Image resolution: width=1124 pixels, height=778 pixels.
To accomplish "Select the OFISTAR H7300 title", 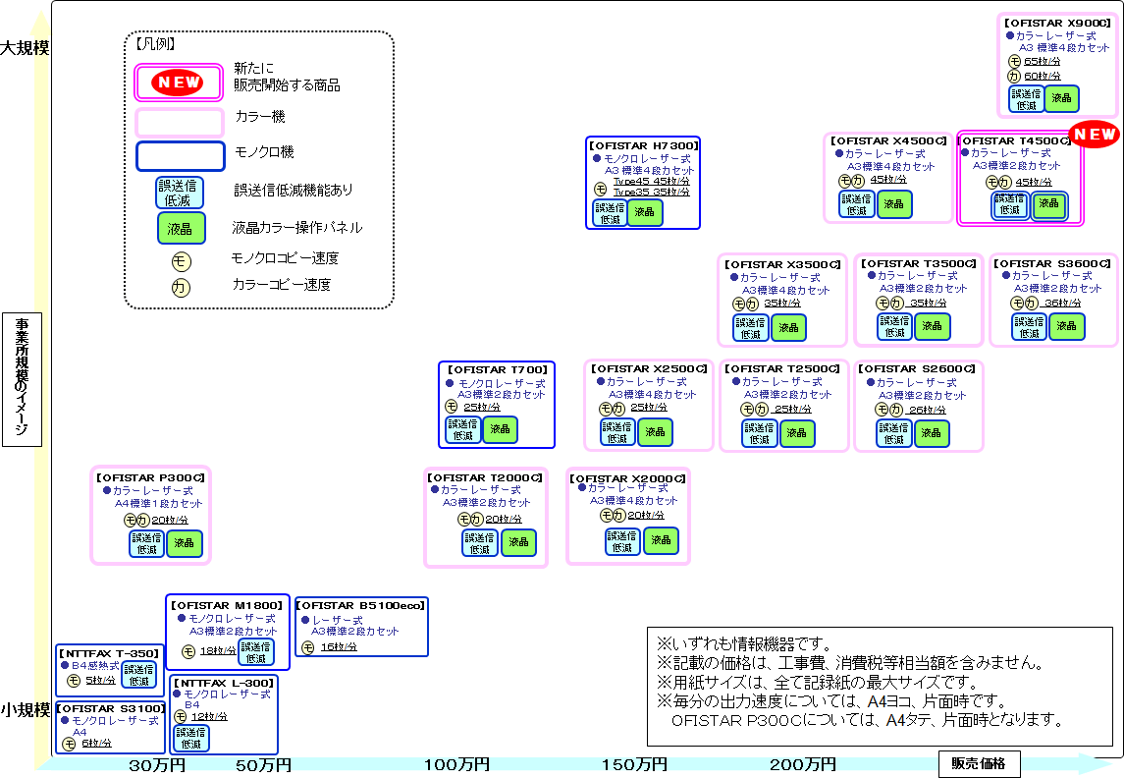I will pyautogui.click(x=644, y=145).
